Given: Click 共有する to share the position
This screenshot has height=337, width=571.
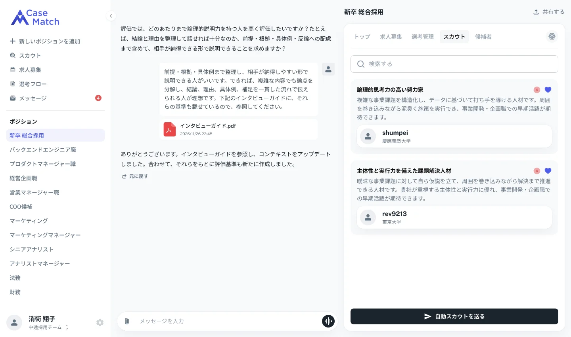Looking at the screenshot, I should [549, 12].
